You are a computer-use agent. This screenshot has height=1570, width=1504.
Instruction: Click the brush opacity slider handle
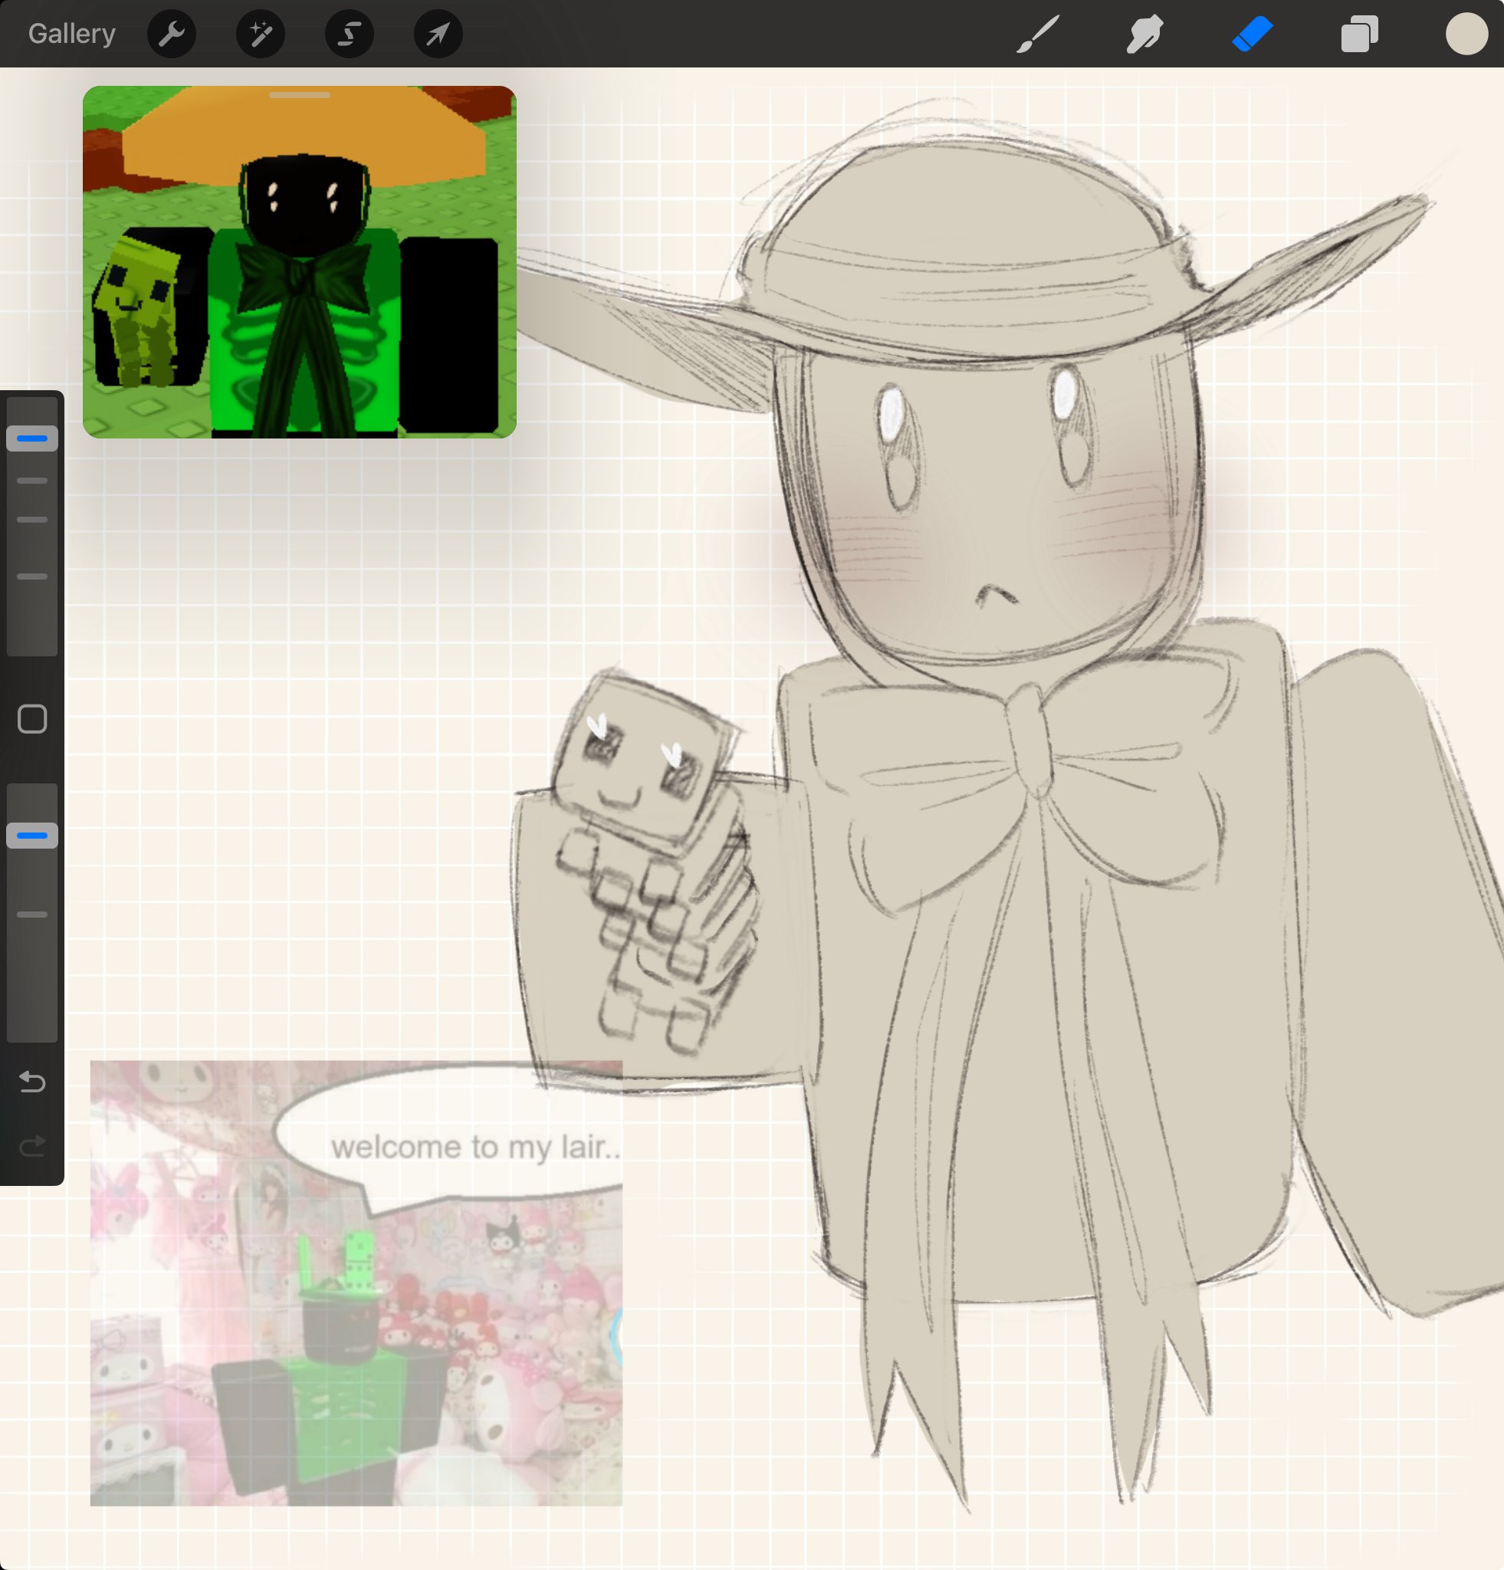click(x=32, y=836)
